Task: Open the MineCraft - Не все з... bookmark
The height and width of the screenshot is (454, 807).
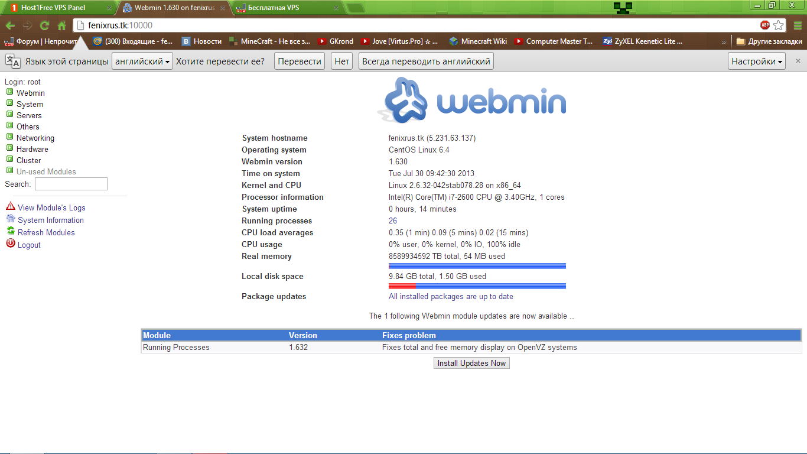Action: 269,41
